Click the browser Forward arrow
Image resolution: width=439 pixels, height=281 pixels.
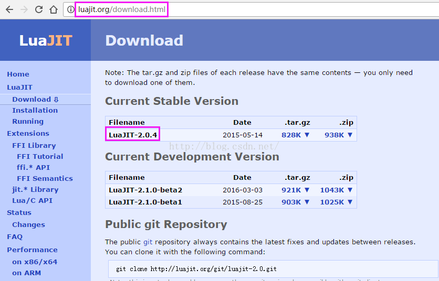[x=24, y=9]
